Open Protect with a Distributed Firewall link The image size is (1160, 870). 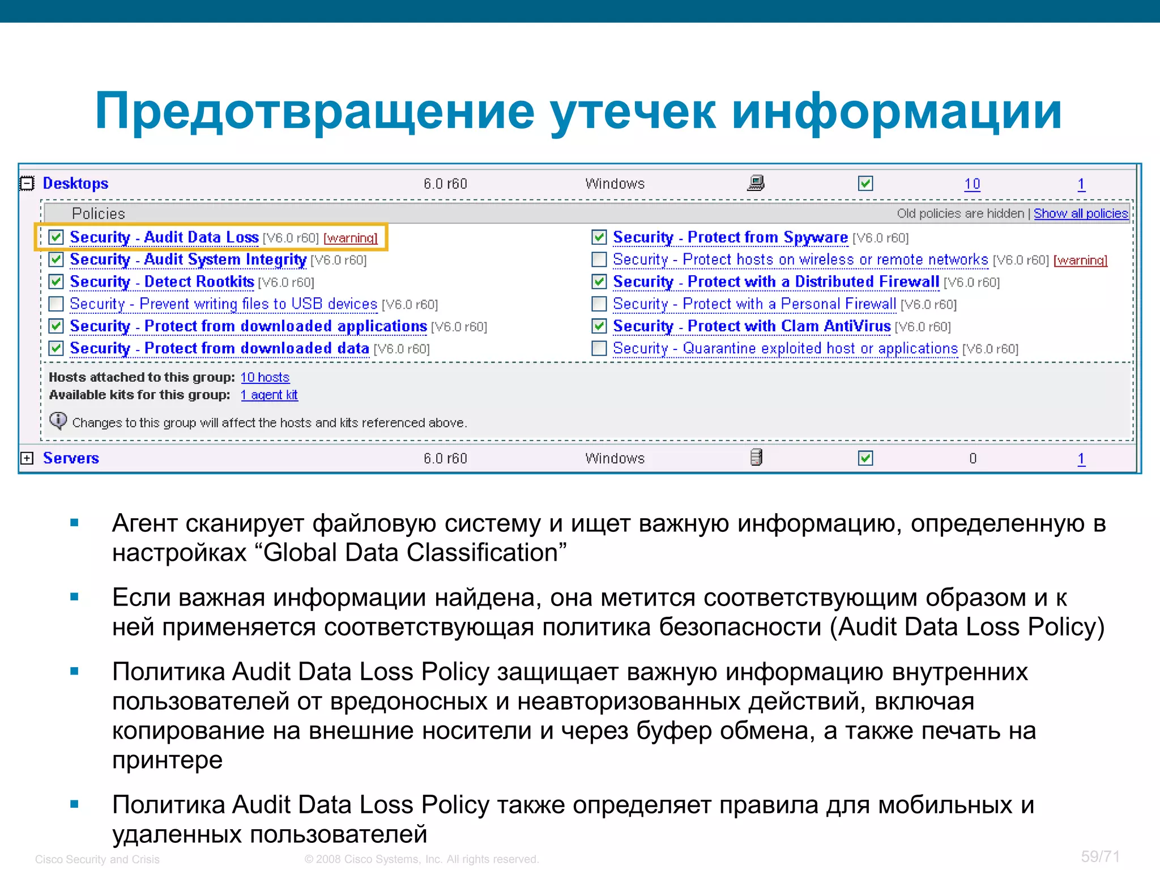pyautogui.click(x=776, y=282)
